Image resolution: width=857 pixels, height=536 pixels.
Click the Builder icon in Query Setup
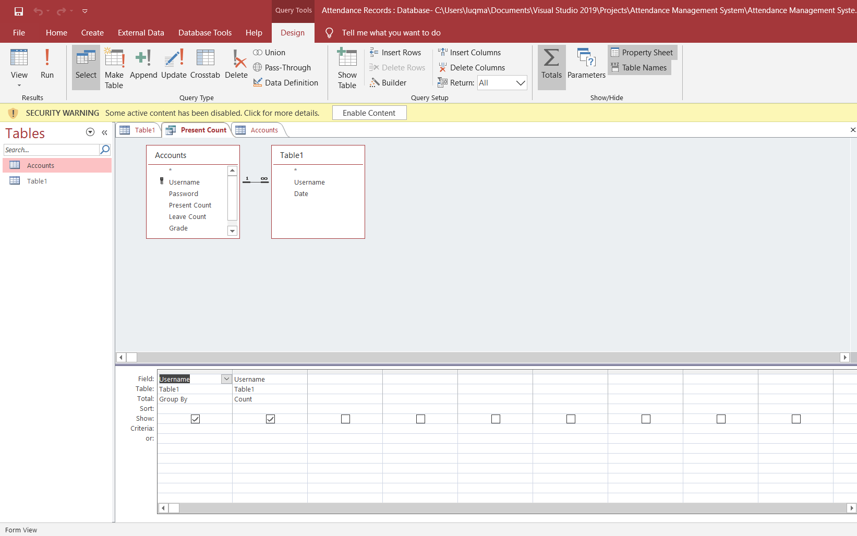(x=388, y=82)
